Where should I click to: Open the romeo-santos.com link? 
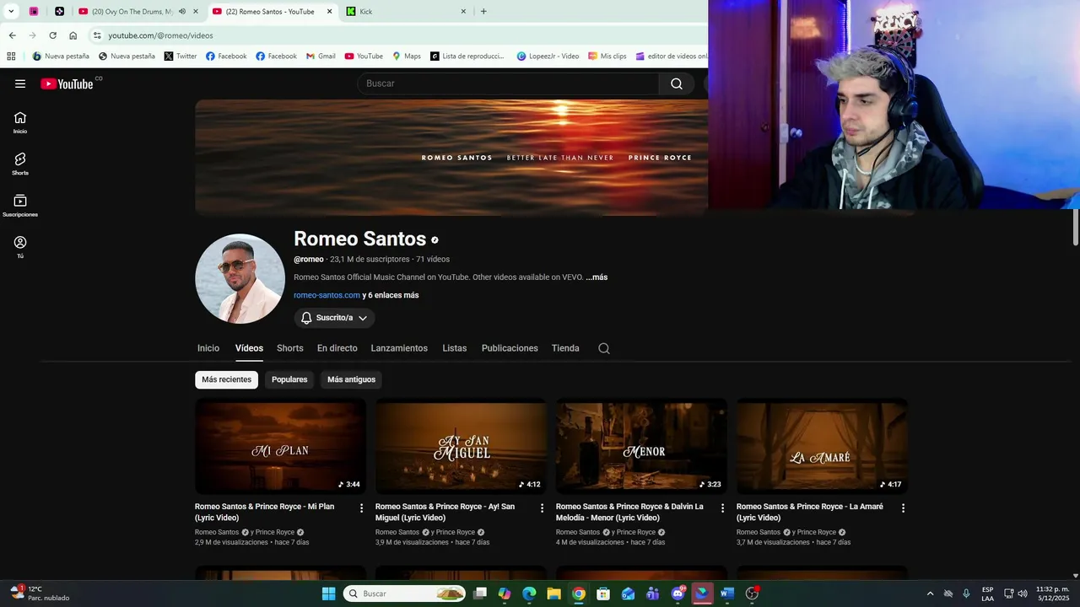[x=327, y=295]
